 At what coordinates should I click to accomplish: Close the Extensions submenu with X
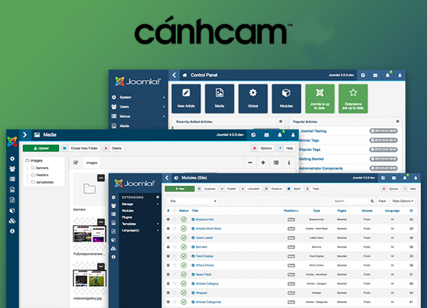point(157,197)
